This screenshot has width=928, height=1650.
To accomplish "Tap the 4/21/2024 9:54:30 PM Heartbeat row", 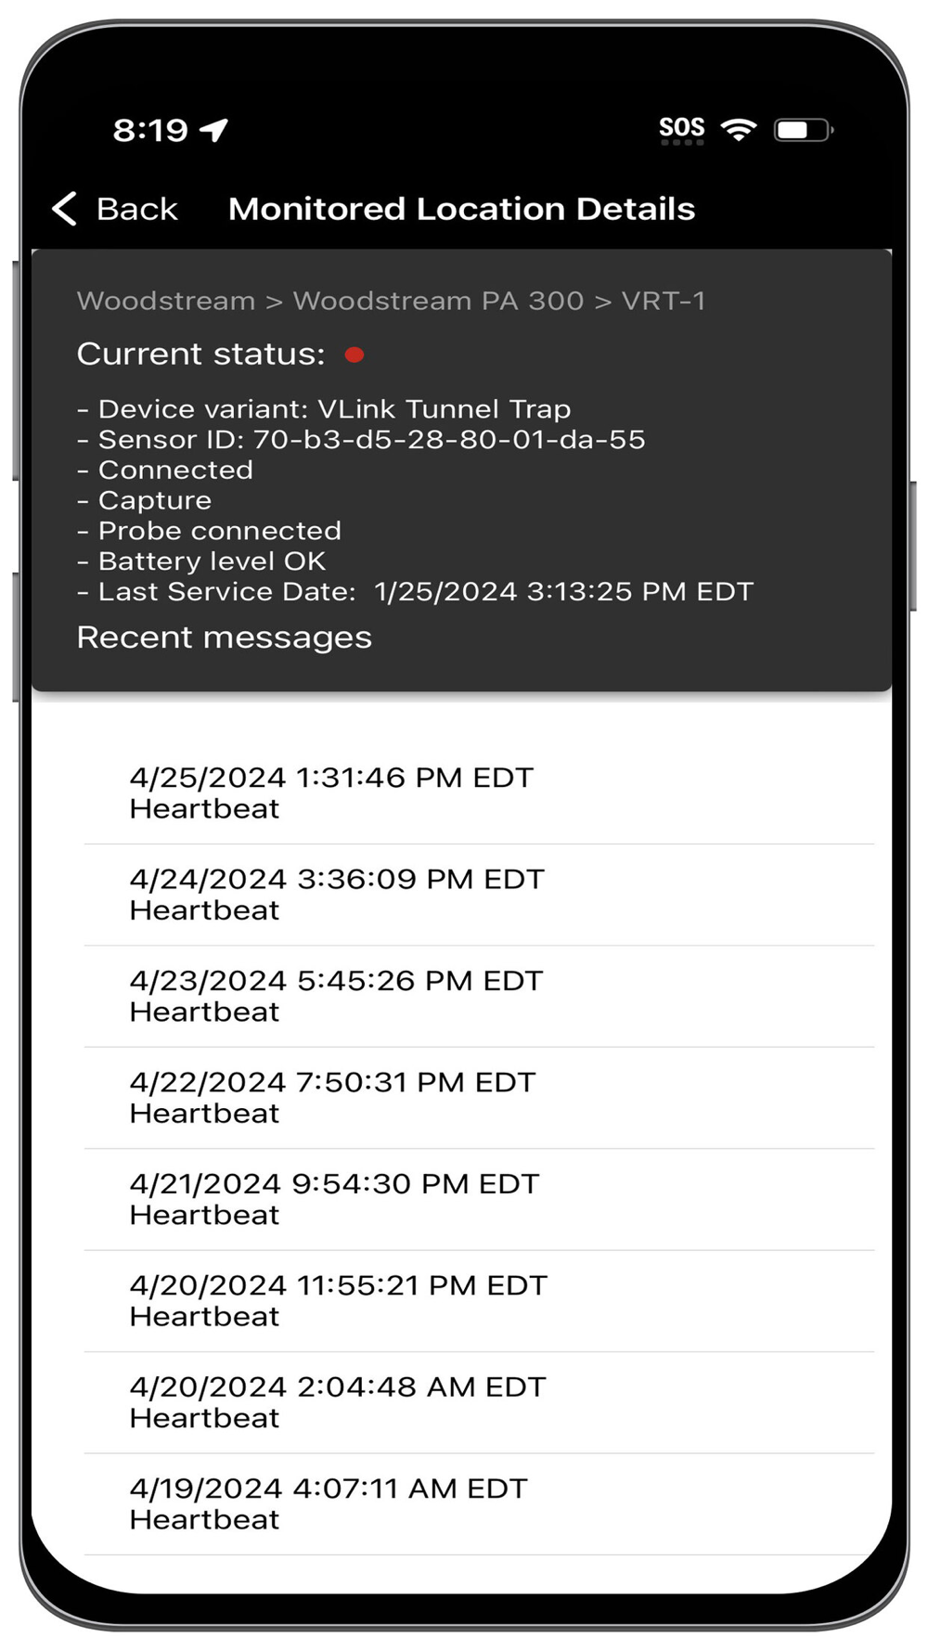I will coord(334,1199).
